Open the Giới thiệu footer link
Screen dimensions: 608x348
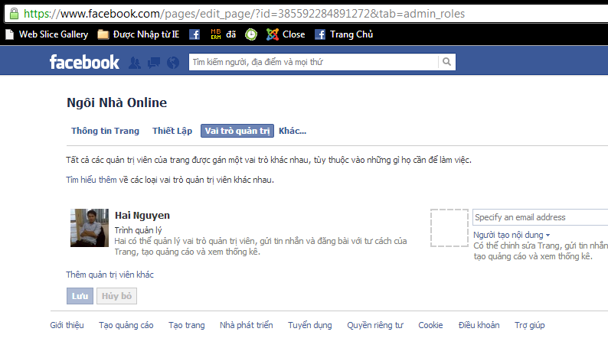[x=67, y=325]
